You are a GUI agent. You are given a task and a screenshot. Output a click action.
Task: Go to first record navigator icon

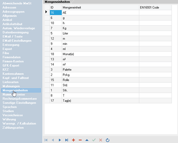point(46,140)
